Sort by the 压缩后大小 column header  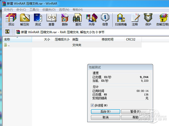[61, 39]
